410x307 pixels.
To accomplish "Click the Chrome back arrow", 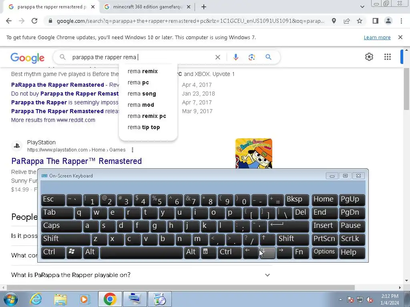I will (9, 21).
